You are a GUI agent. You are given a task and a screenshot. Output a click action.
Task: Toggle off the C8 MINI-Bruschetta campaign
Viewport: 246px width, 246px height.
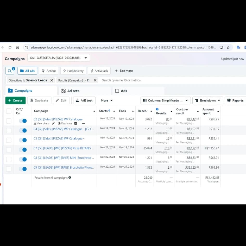(x=23, y=159)
